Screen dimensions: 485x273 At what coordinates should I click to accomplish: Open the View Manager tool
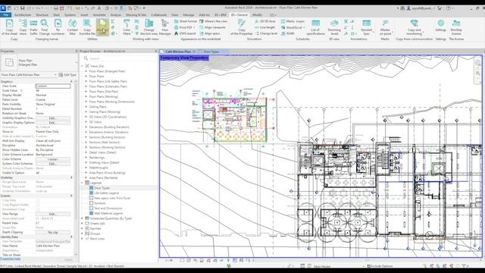pyautogui.click(x=165, y=27)
